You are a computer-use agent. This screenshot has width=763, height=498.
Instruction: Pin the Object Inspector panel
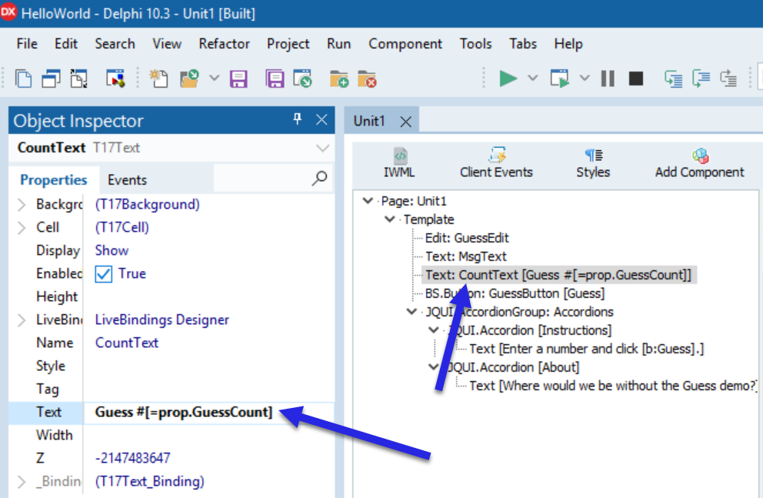coord(298,119)
